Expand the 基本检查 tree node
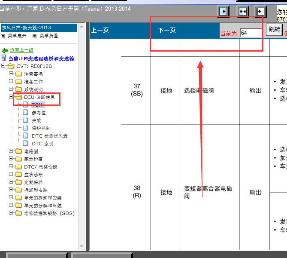The height and width of the screenshot is (258, 287). point(11,159)
